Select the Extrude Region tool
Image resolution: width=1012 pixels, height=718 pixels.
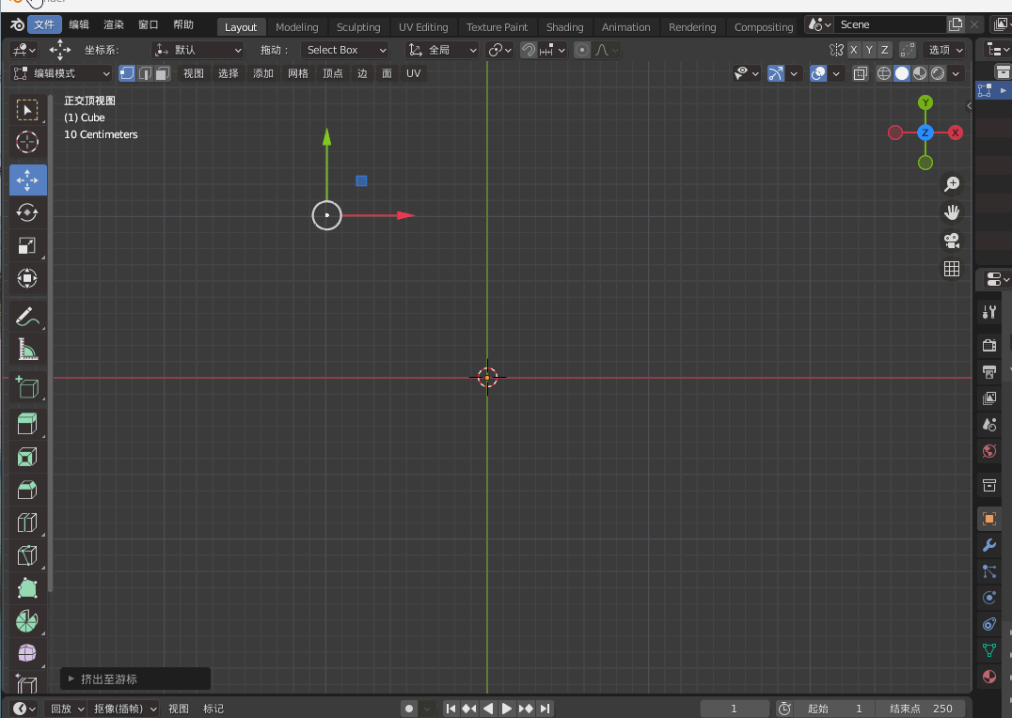tap(27, 425)
